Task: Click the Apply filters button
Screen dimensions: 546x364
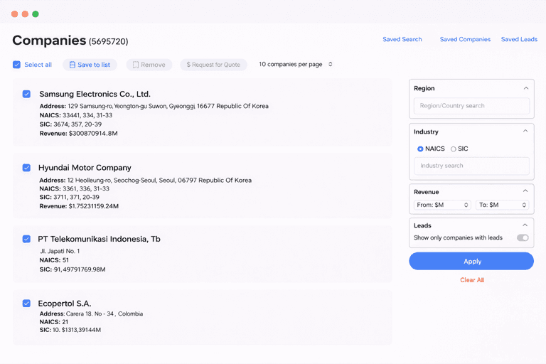Action: [x=471, y=262]
